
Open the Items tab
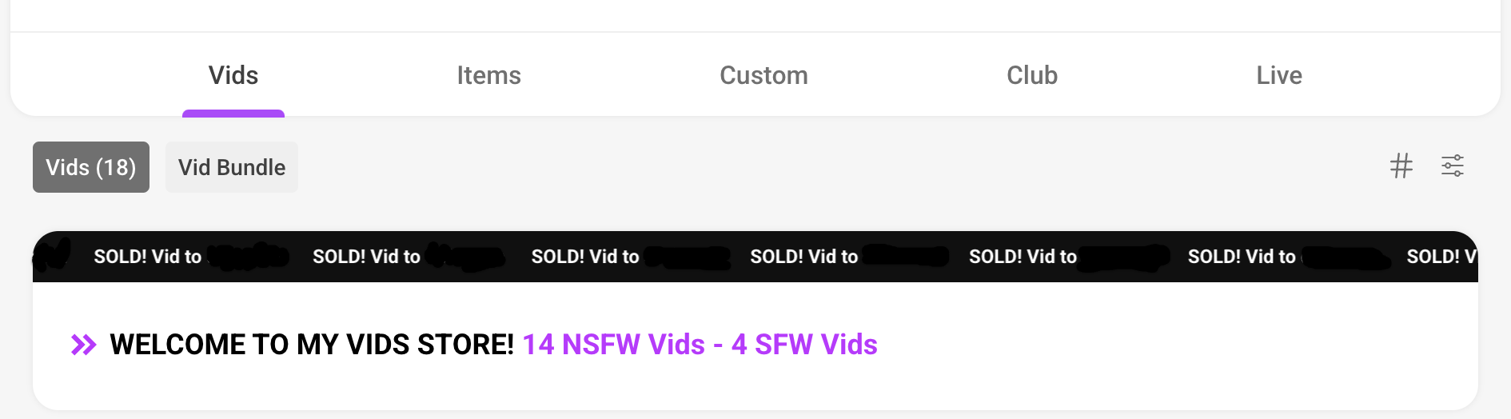(x=488, y=75)
